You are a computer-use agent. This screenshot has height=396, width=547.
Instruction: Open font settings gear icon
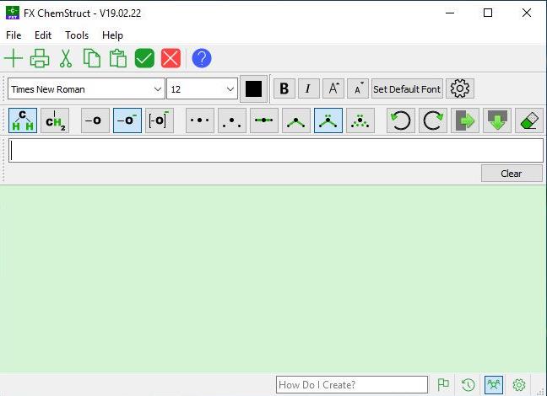point(460,88)
